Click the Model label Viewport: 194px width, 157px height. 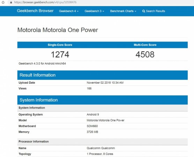[x=23, y=120]
